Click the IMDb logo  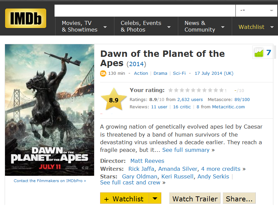tap(25, 19)
